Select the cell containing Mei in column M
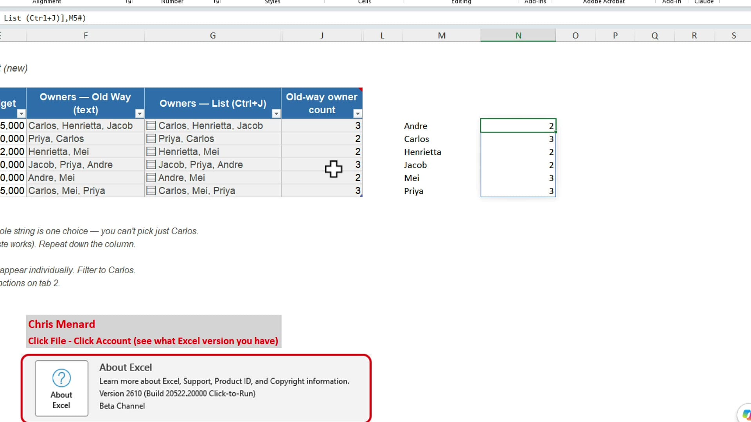Image resolution: width=751 pixels, height=422 pixels. pyautogui.click(x=442, y=178)
